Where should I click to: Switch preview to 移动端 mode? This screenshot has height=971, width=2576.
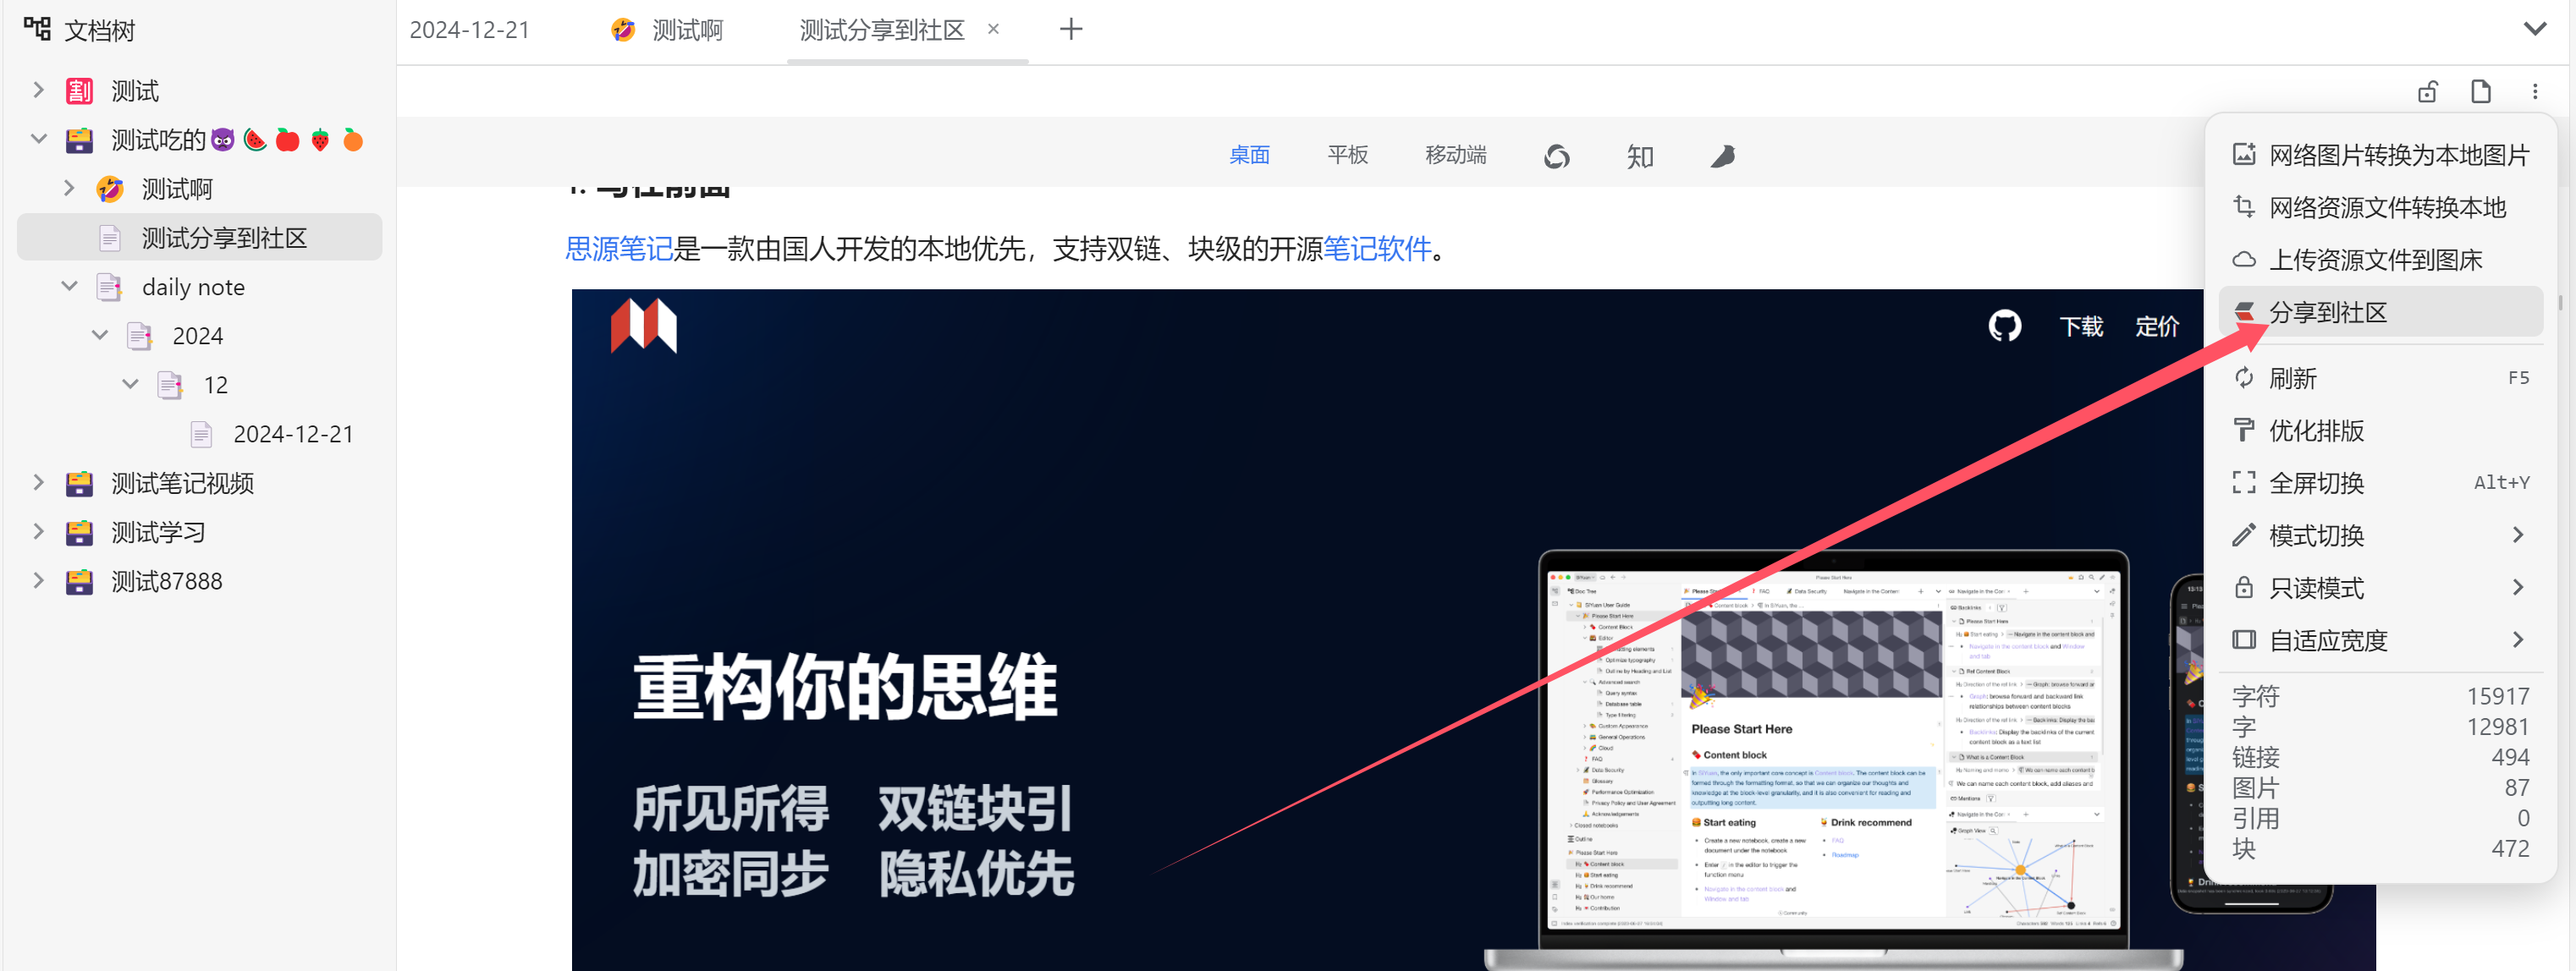pos(1455,155)
